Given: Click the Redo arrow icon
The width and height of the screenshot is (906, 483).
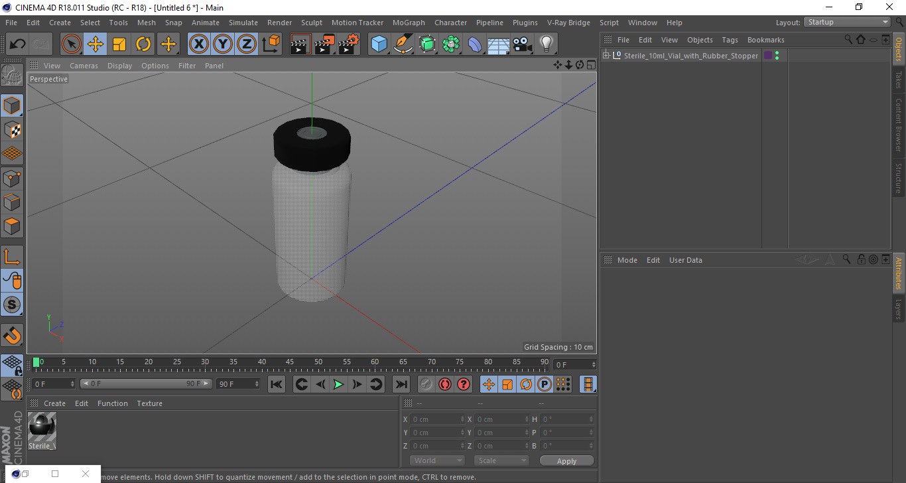Looking at the screenshot, I should 41,44.
